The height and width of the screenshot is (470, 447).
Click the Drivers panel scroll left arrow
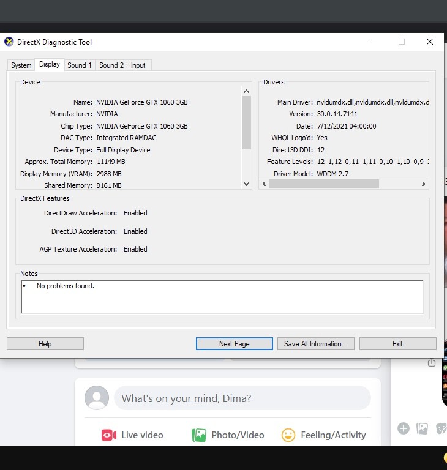click(264, 184)
